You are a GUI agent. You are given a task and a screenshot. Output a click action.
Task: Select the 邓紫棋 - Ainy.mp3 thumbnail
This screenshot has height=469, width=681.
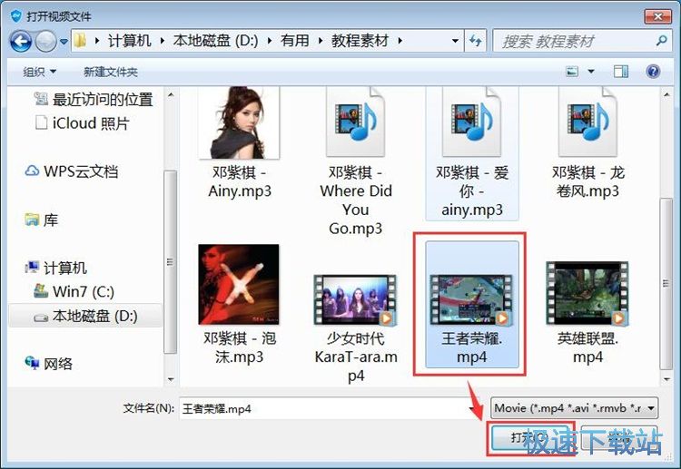point(239,122)
